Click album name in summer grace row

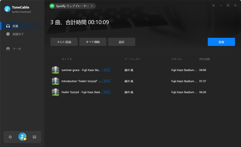[184, 70]
